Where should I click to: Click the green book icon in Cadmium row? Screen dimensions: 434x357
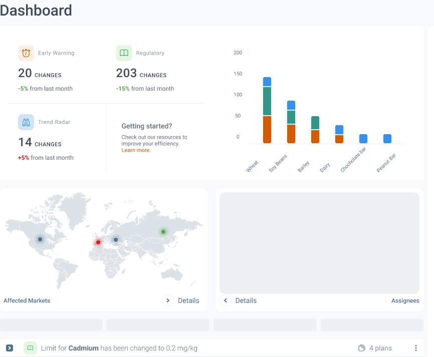coord(30,348)
